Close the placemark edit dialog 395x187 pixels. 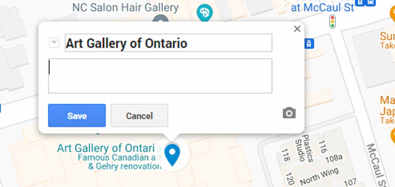pos(297,29)
